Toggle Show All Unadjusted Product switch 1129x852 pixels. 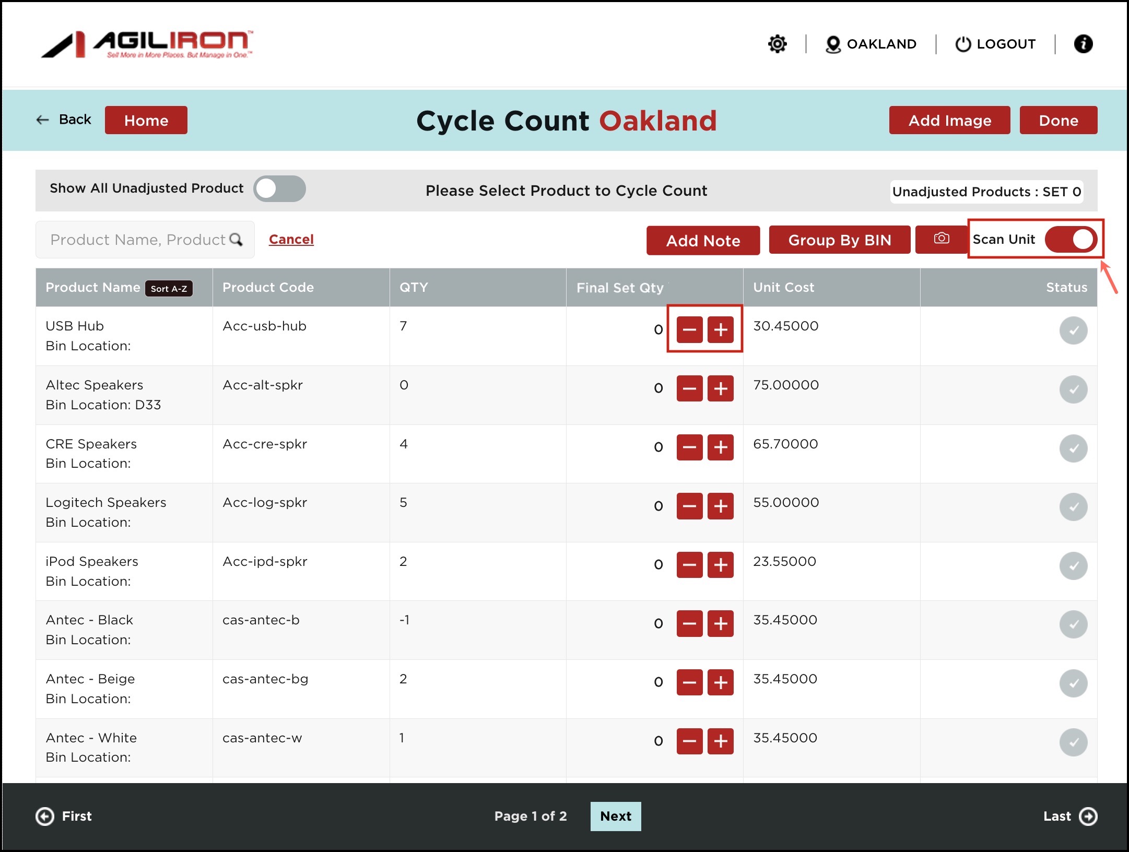click(x=279, y=188)
